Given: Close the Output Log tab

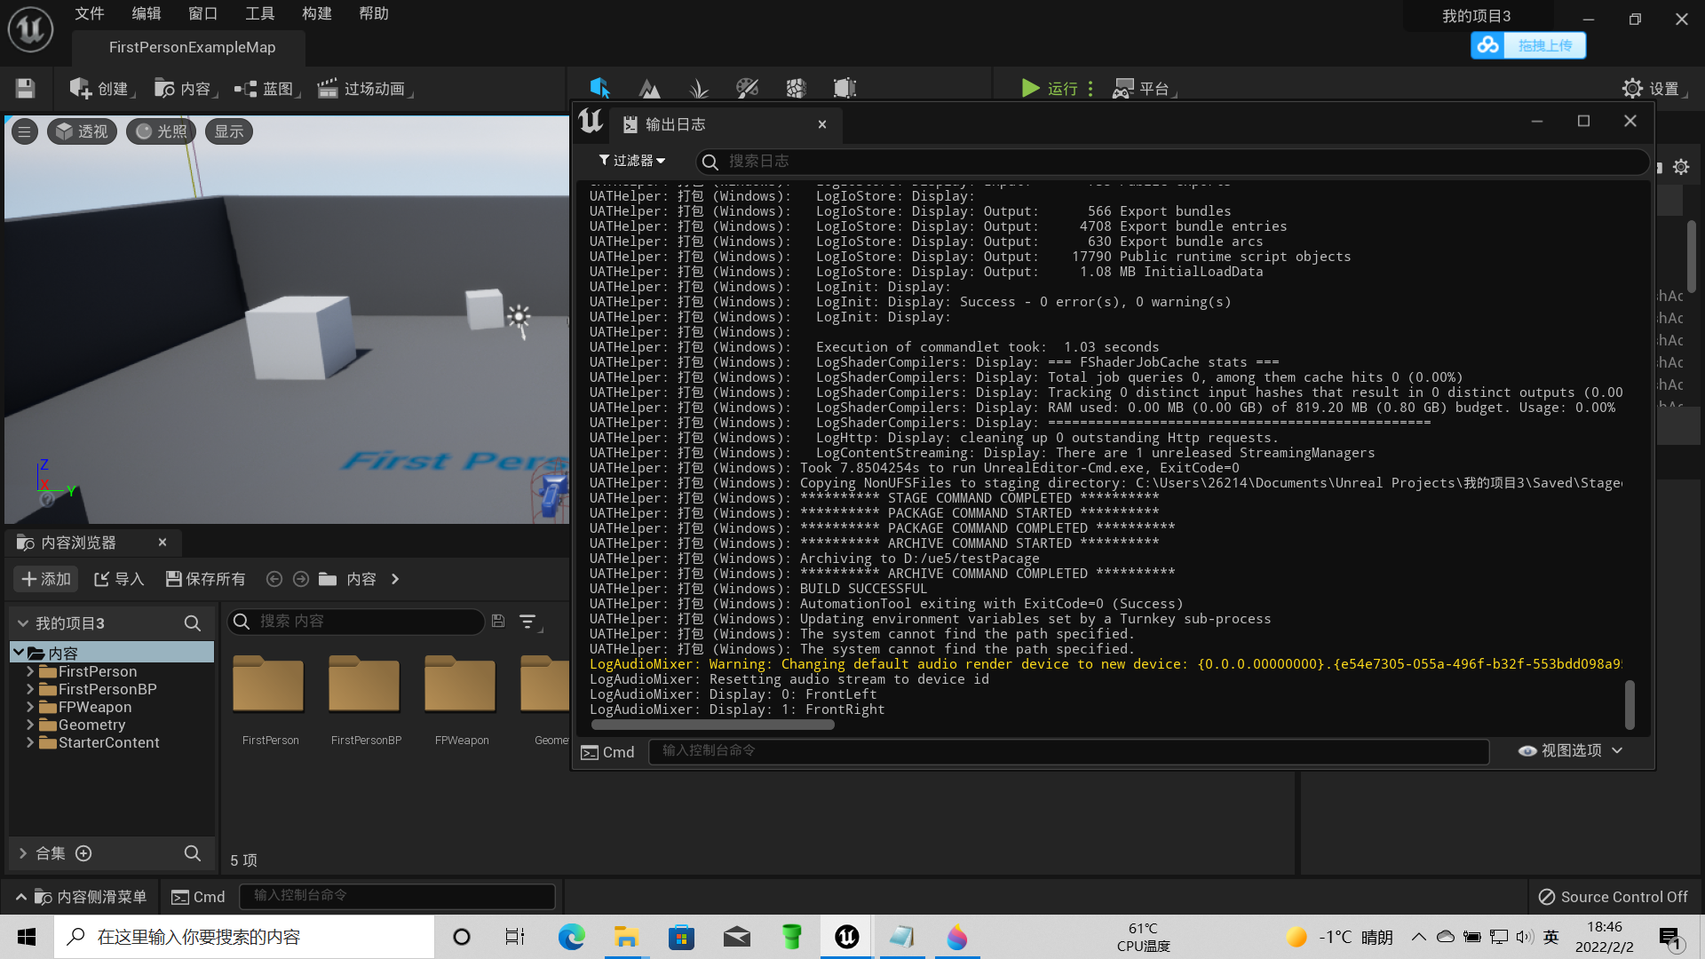Looking at the screenshot, I should [x=822, y=124].
